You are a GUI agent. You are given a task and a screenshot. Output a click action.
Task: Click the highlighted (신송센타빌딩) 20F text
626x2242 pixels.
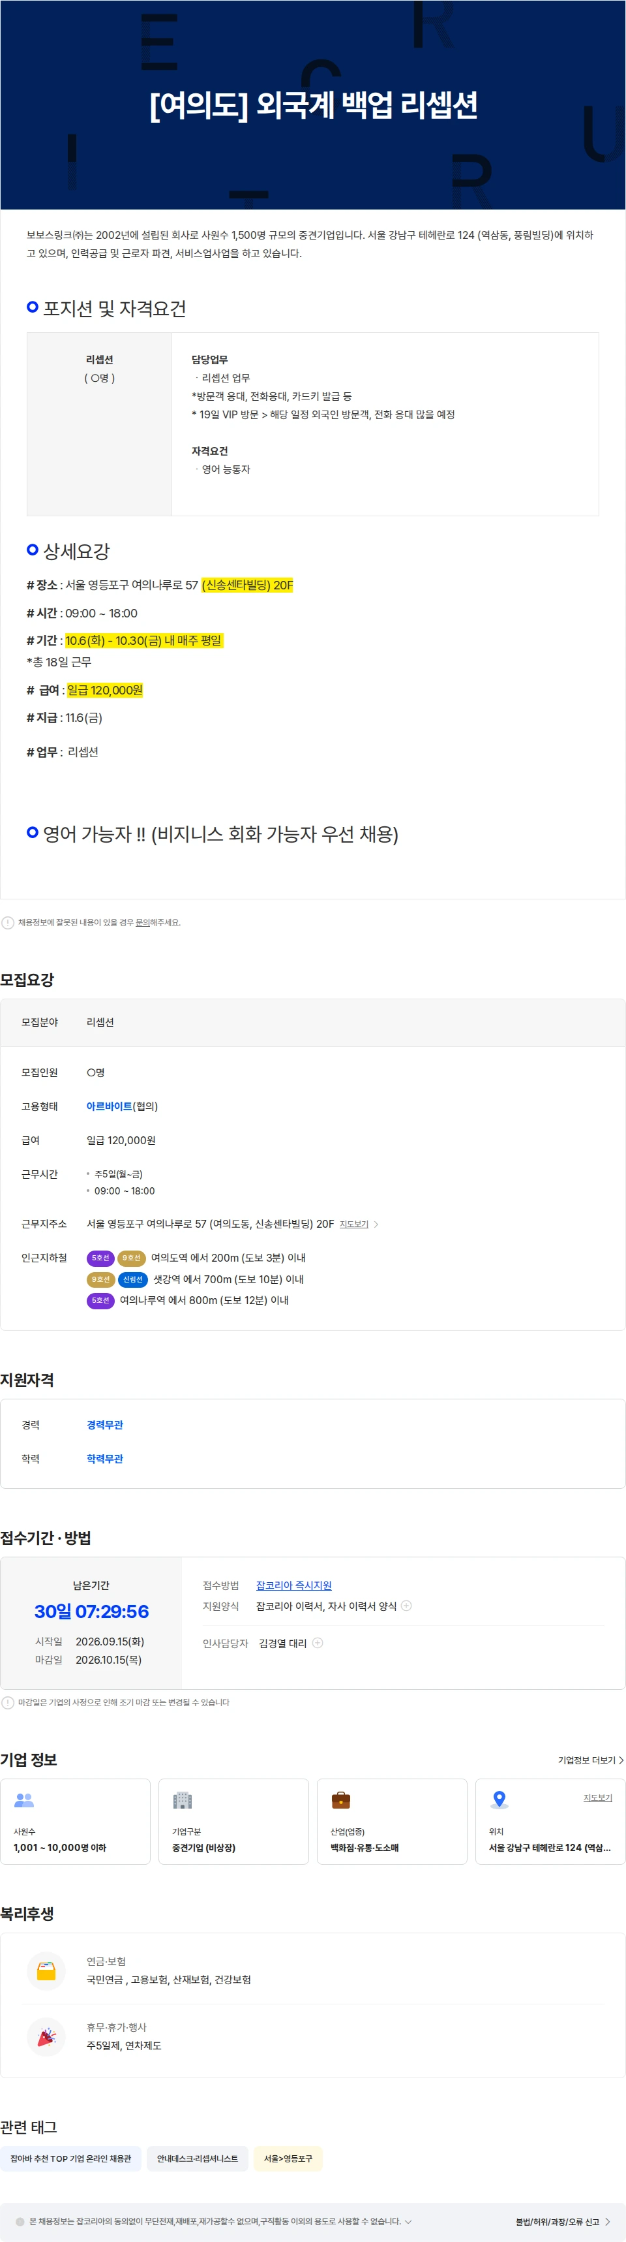point(248,585)
